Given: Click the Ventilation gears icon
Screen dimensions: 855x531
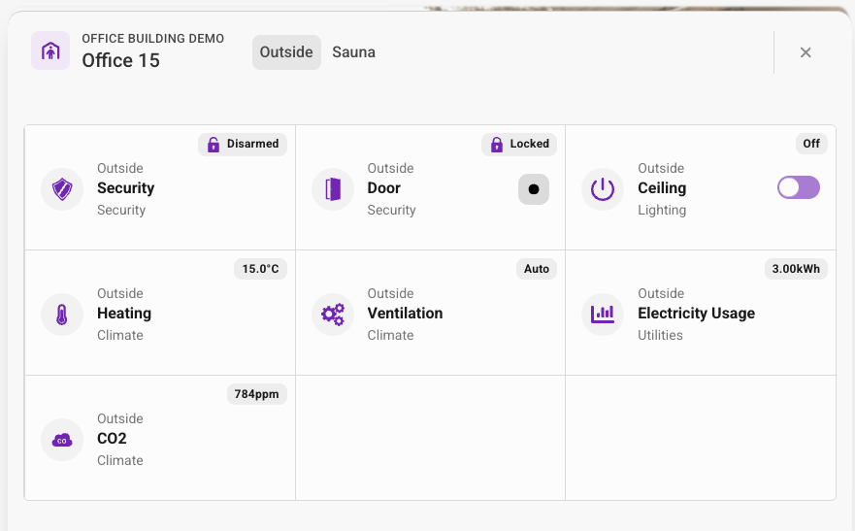Looking at the screenshot, I should pos(333,314).
